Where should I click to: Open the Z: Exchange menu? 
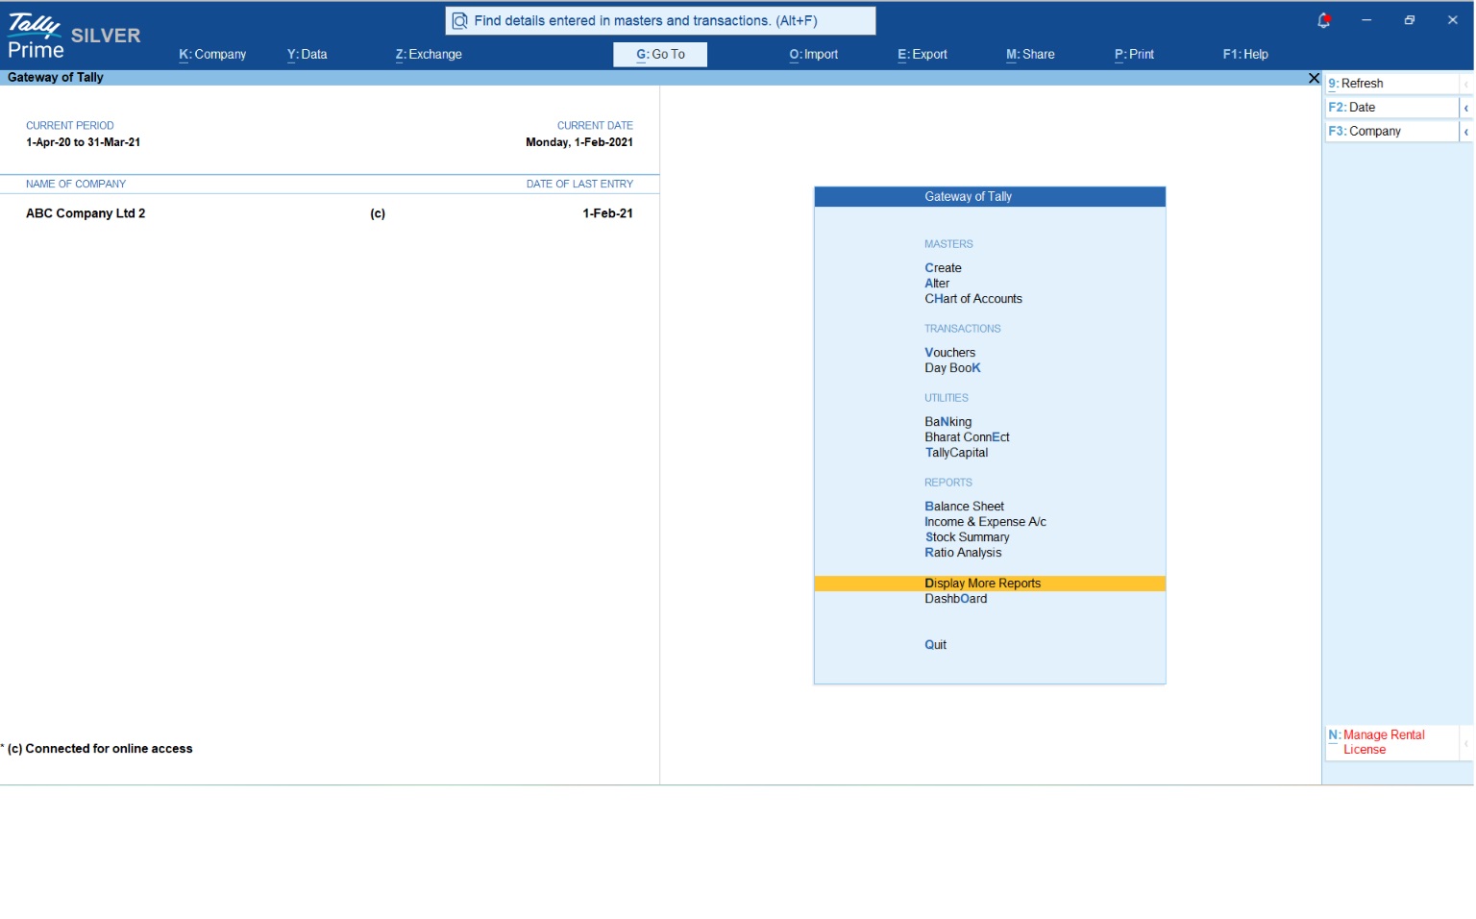pos(429,55)
